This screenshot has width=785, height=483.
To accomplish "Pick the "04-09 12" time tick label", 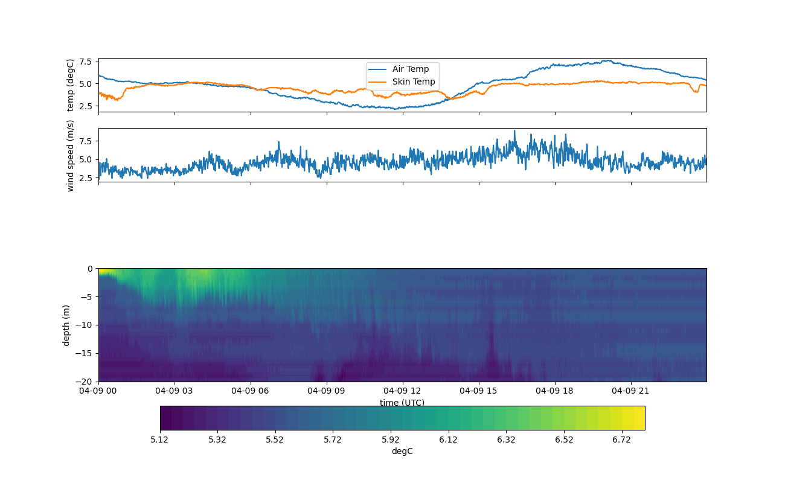I will click(403, 391).
